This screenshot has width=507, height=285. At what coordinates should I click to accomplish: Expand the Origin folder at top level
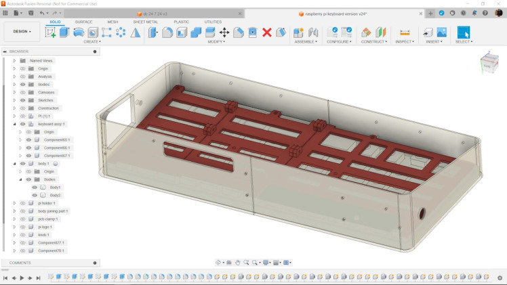[x=14, y=68]
